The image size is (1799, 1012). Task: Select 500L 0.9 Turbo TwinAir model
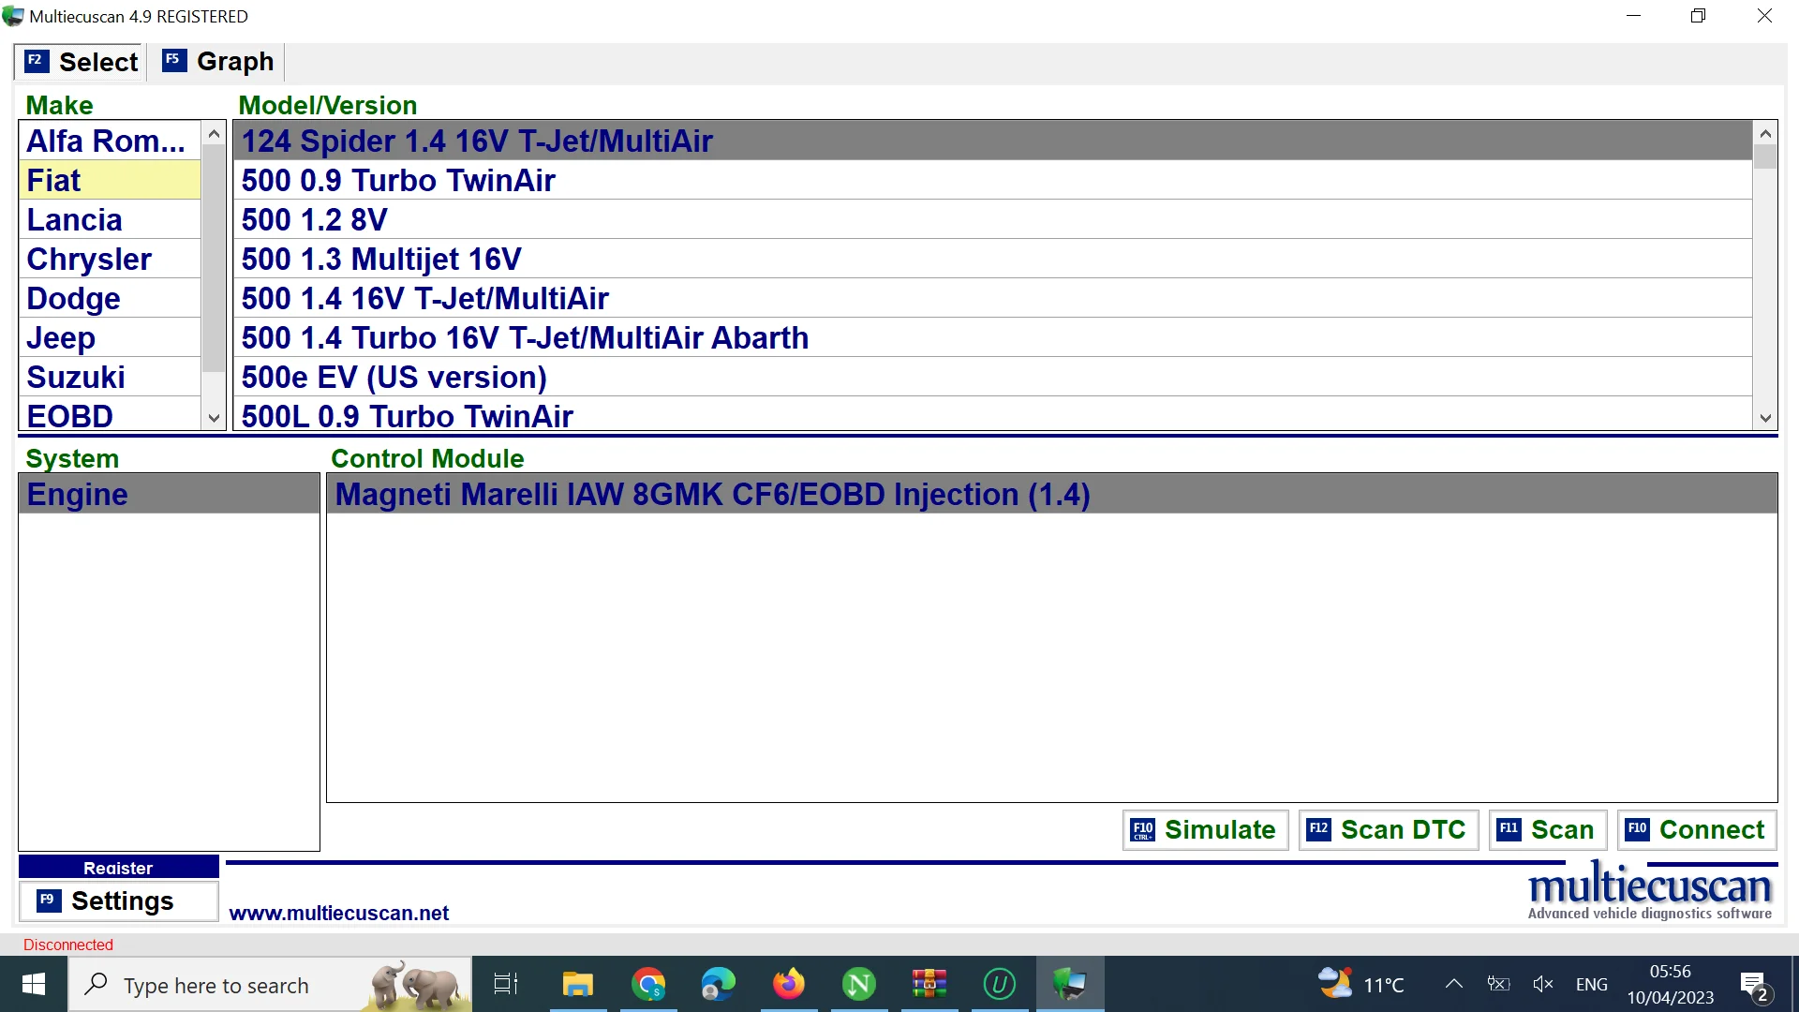[992, 414]
